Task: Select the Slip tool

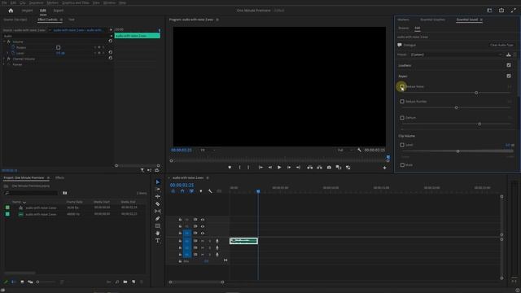Action: [158, 212]
